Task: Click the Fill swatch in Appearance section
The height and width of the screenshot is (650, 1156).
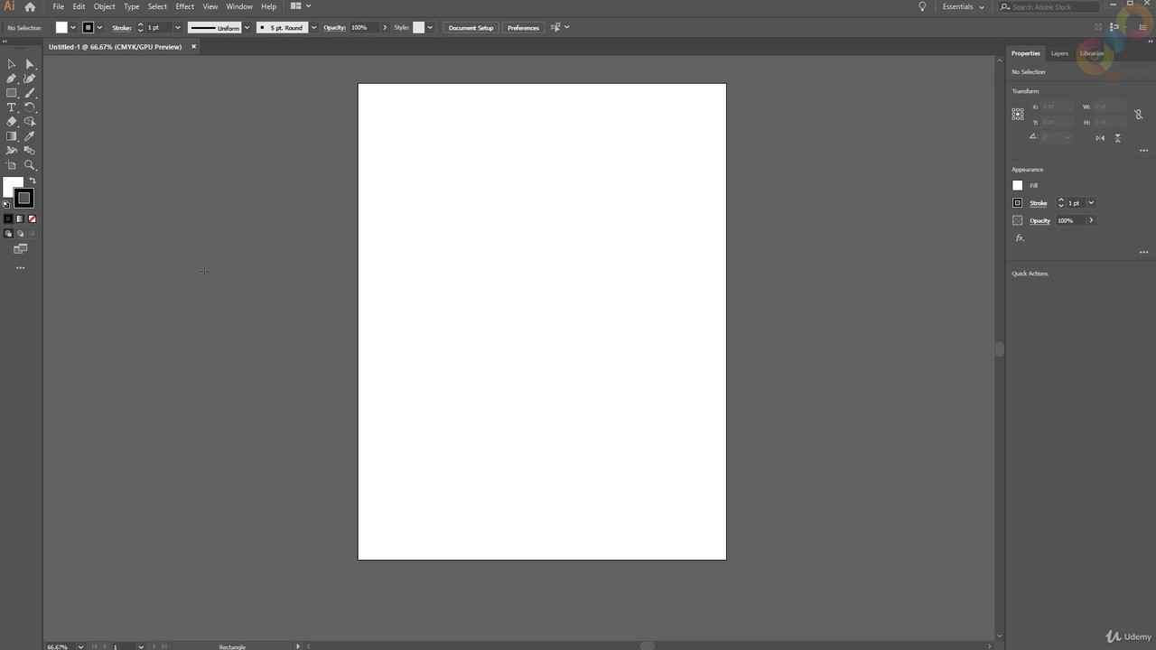Action: 1018,185
